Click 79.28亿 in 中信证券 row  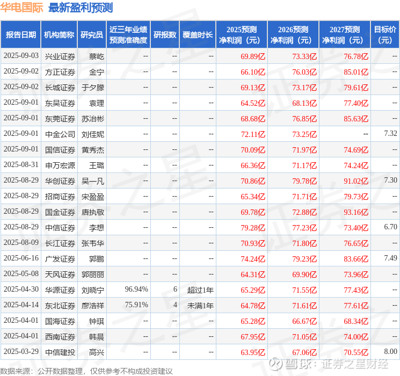[x=253, y=228]
